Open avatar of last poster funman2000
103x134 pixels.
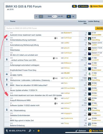[90, 34]
